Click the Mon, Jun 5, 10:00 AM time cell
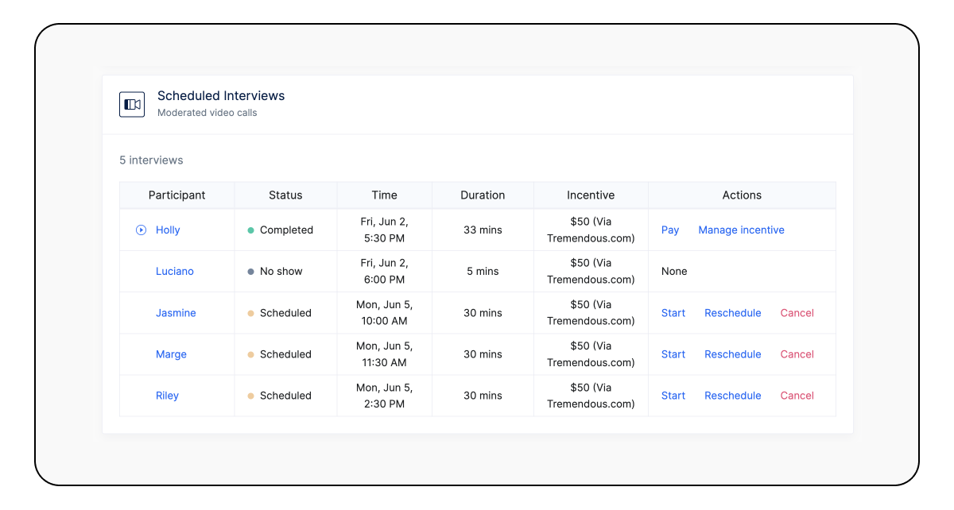Image resolution: width=954 pixels, height=510 pixels. [385, 313]
